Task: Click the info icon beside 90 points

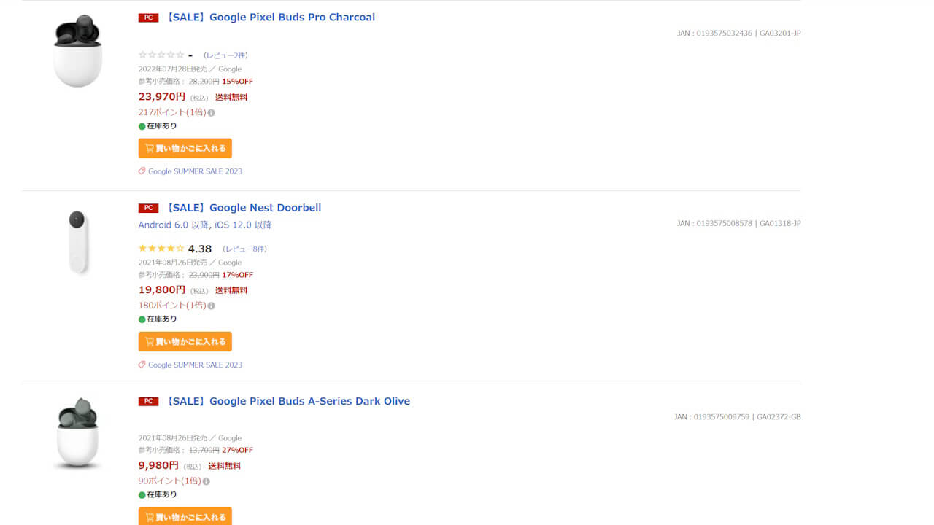Action: tap(207, 482)
